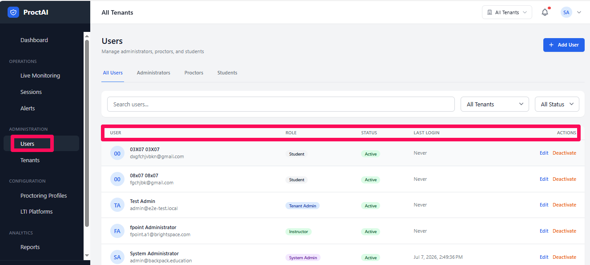Viewport: 590px width, 265px height.
Task: Edit the Test Admin user
Action: coord(544,205)
